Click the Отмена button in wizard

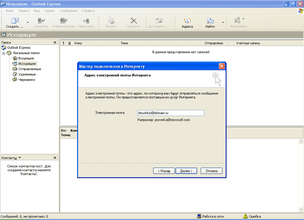[x=212, y=171]
